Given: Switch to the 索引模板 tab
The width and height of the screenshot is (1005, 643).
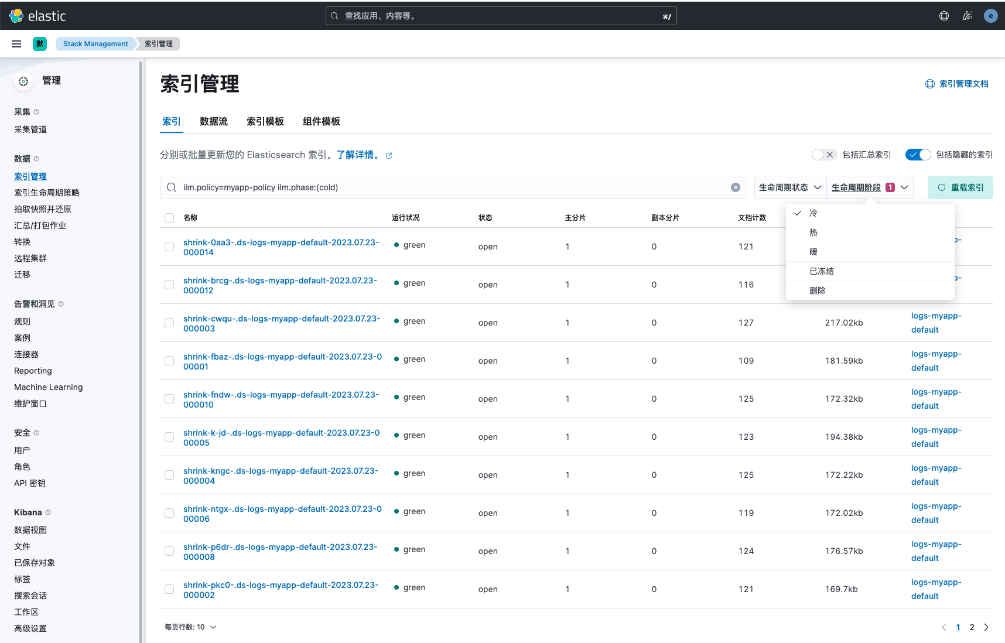Looking at the screenshot, I should tap(265, 121).
